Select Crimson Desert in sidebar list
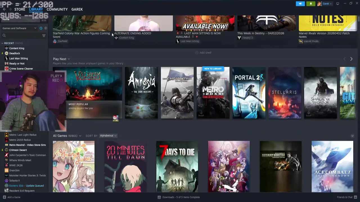Screen dimensions: 360x202 (18, 150)
